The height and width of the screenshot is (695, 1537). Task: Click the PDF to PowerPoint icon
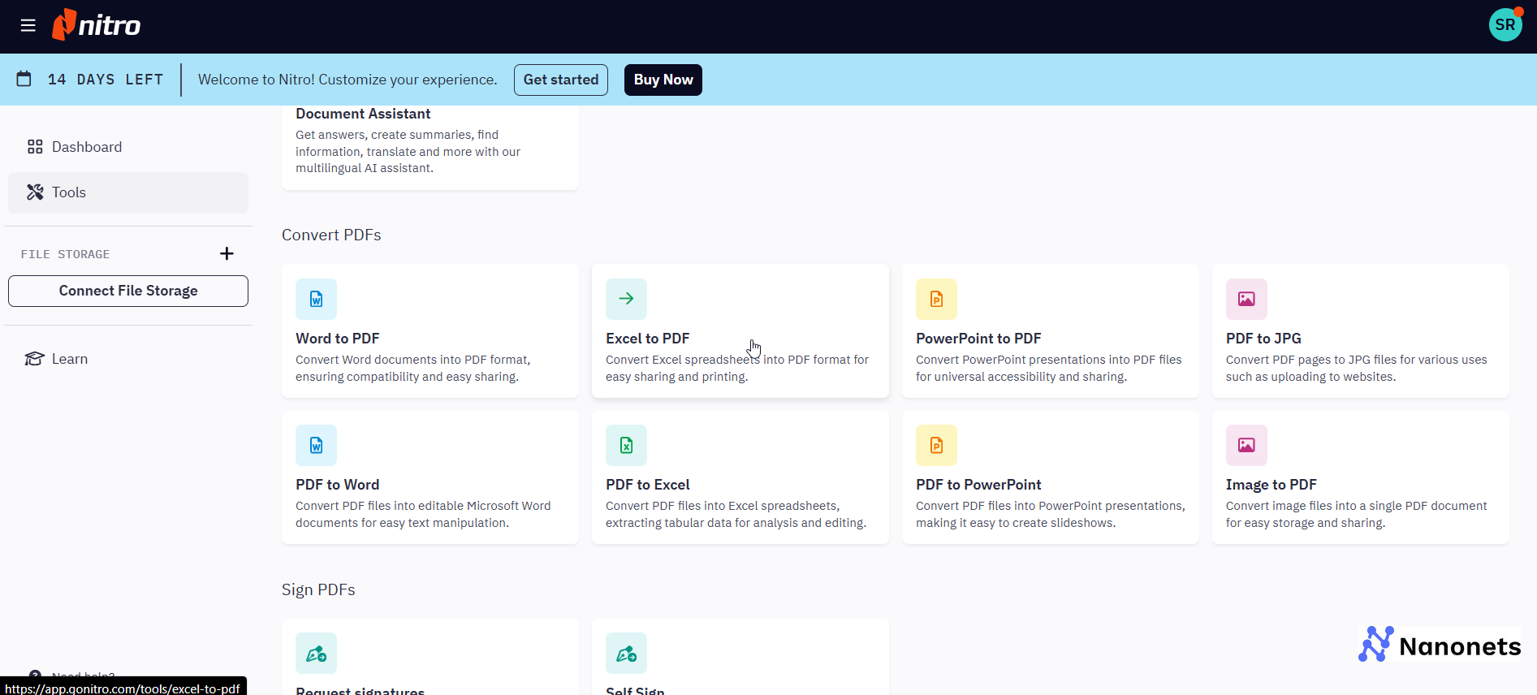pos(936,445)
